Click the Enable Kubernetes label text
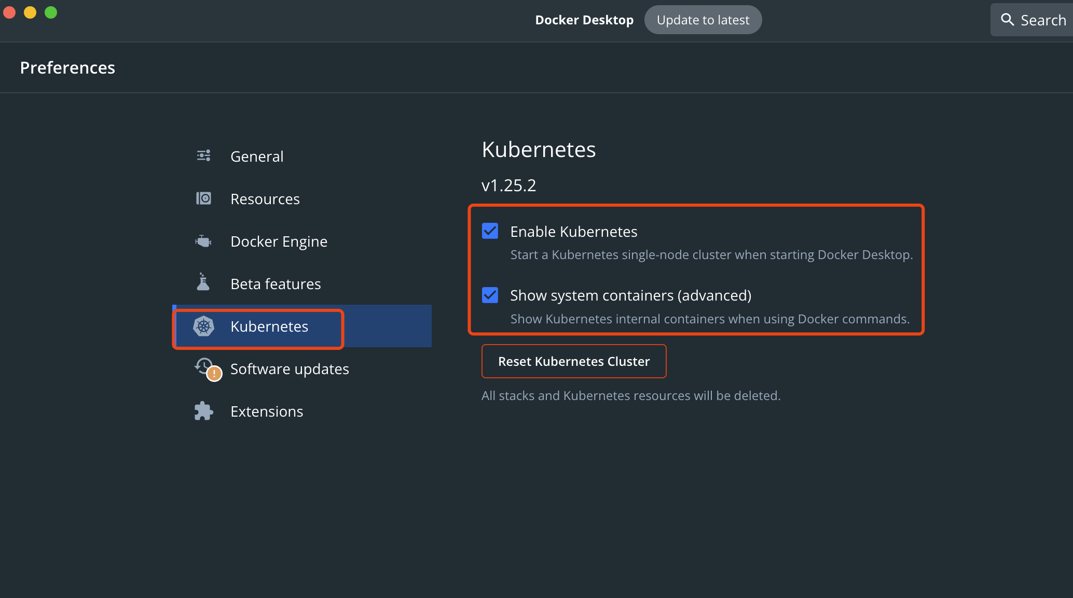Screen dimensions: 1073x598 click(574, 232)
